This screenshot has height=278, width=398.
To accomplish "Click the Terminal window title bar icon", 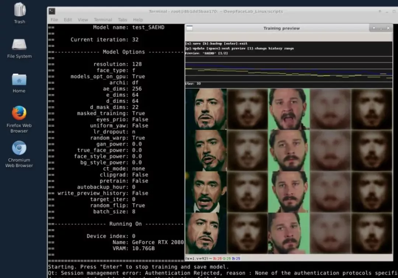I will 52,11.
